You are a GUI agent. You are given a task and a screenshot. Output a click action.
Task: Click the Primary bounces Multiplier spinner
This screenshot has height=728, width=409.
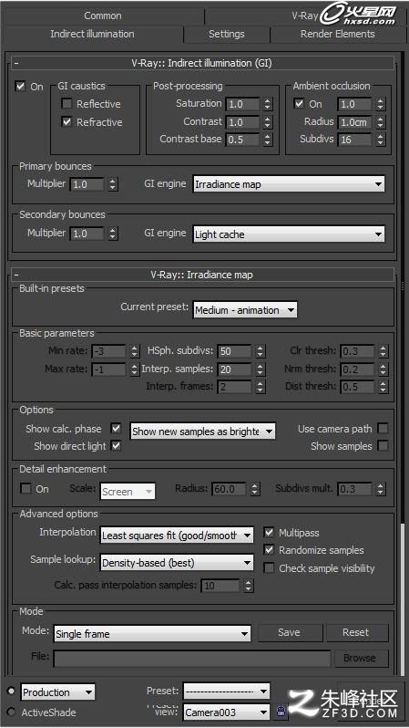pos(113,184)
